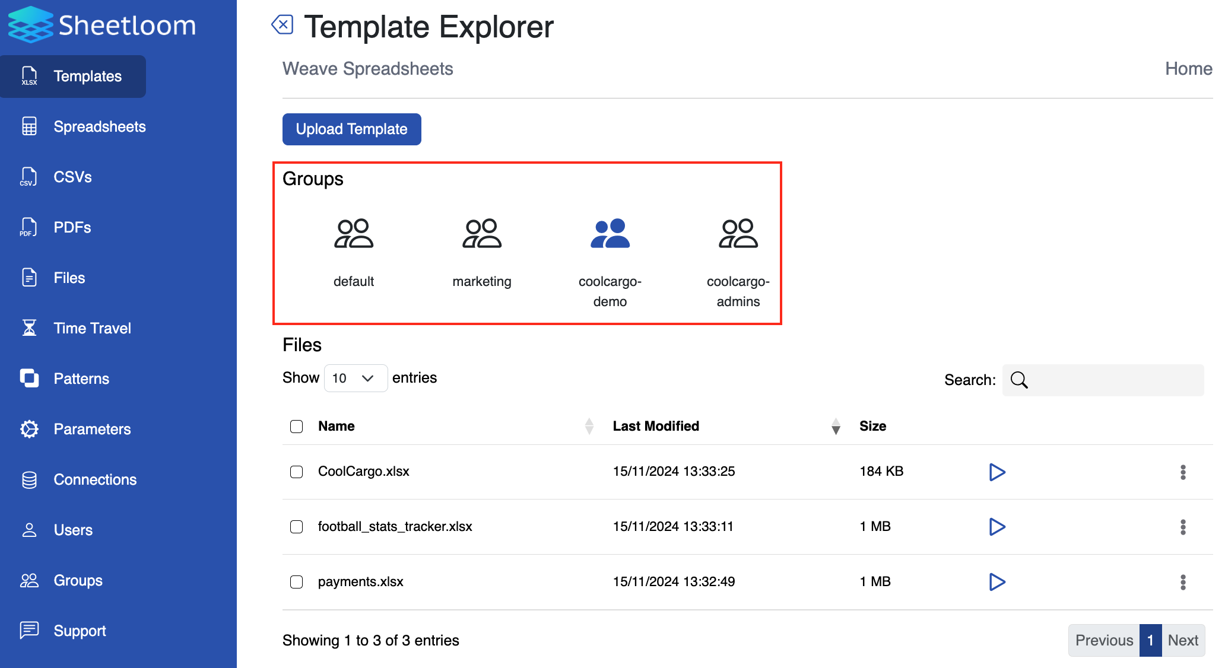
Task: Run the CoolCargo.xlsx template
Action: [x=997, y=472]
